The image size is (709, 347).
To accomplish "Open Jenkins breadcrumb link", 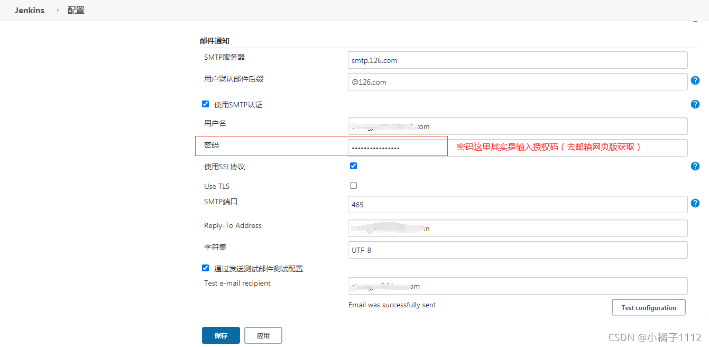I will click(30, 10).
